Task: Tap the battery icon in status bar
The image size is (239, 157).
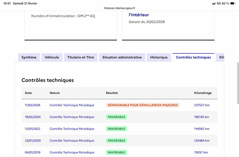Action: tap(233, 3)
